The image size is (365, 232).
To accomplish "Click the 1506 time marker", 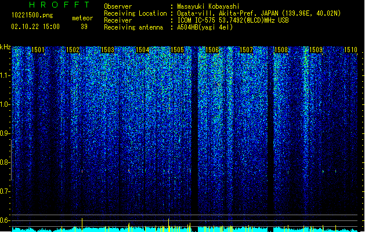I will click(212, 50).
